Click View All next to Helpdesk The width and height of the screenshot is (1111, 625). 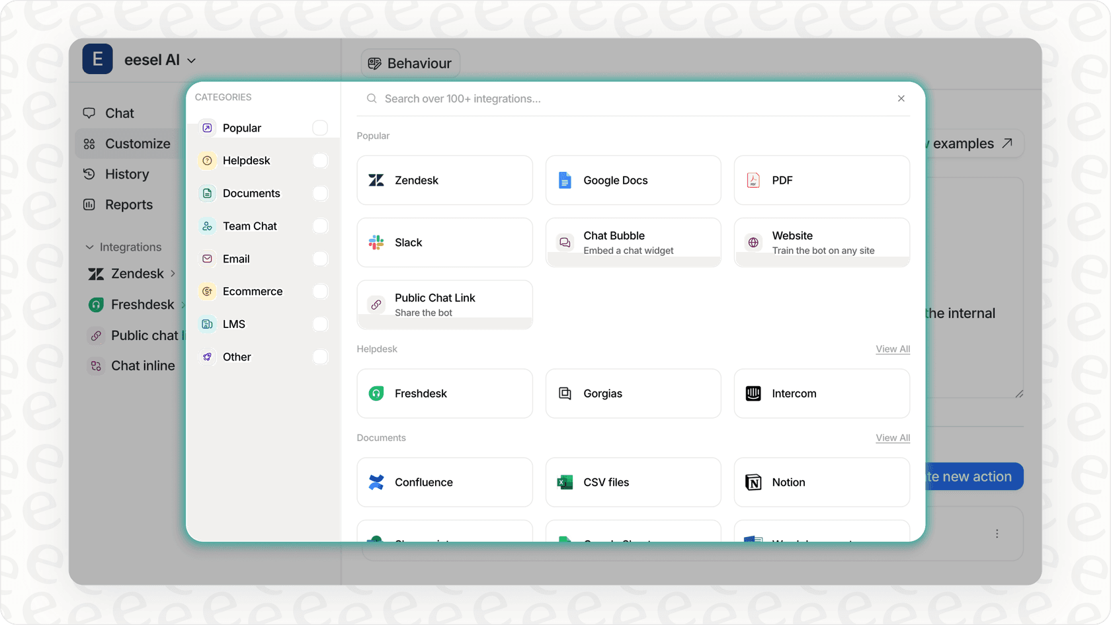[x=892, y=349]
